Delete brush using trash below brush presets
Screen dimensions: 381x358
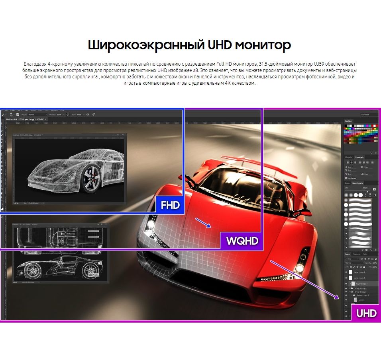click(376, 249)
